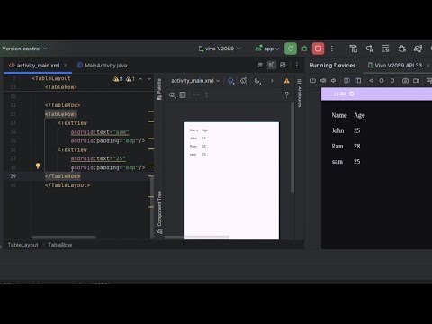The width and height of the screenshot is (432, 324).
Task: Open activity_main.xml dropdown in design toolbar
Action: 195,81
